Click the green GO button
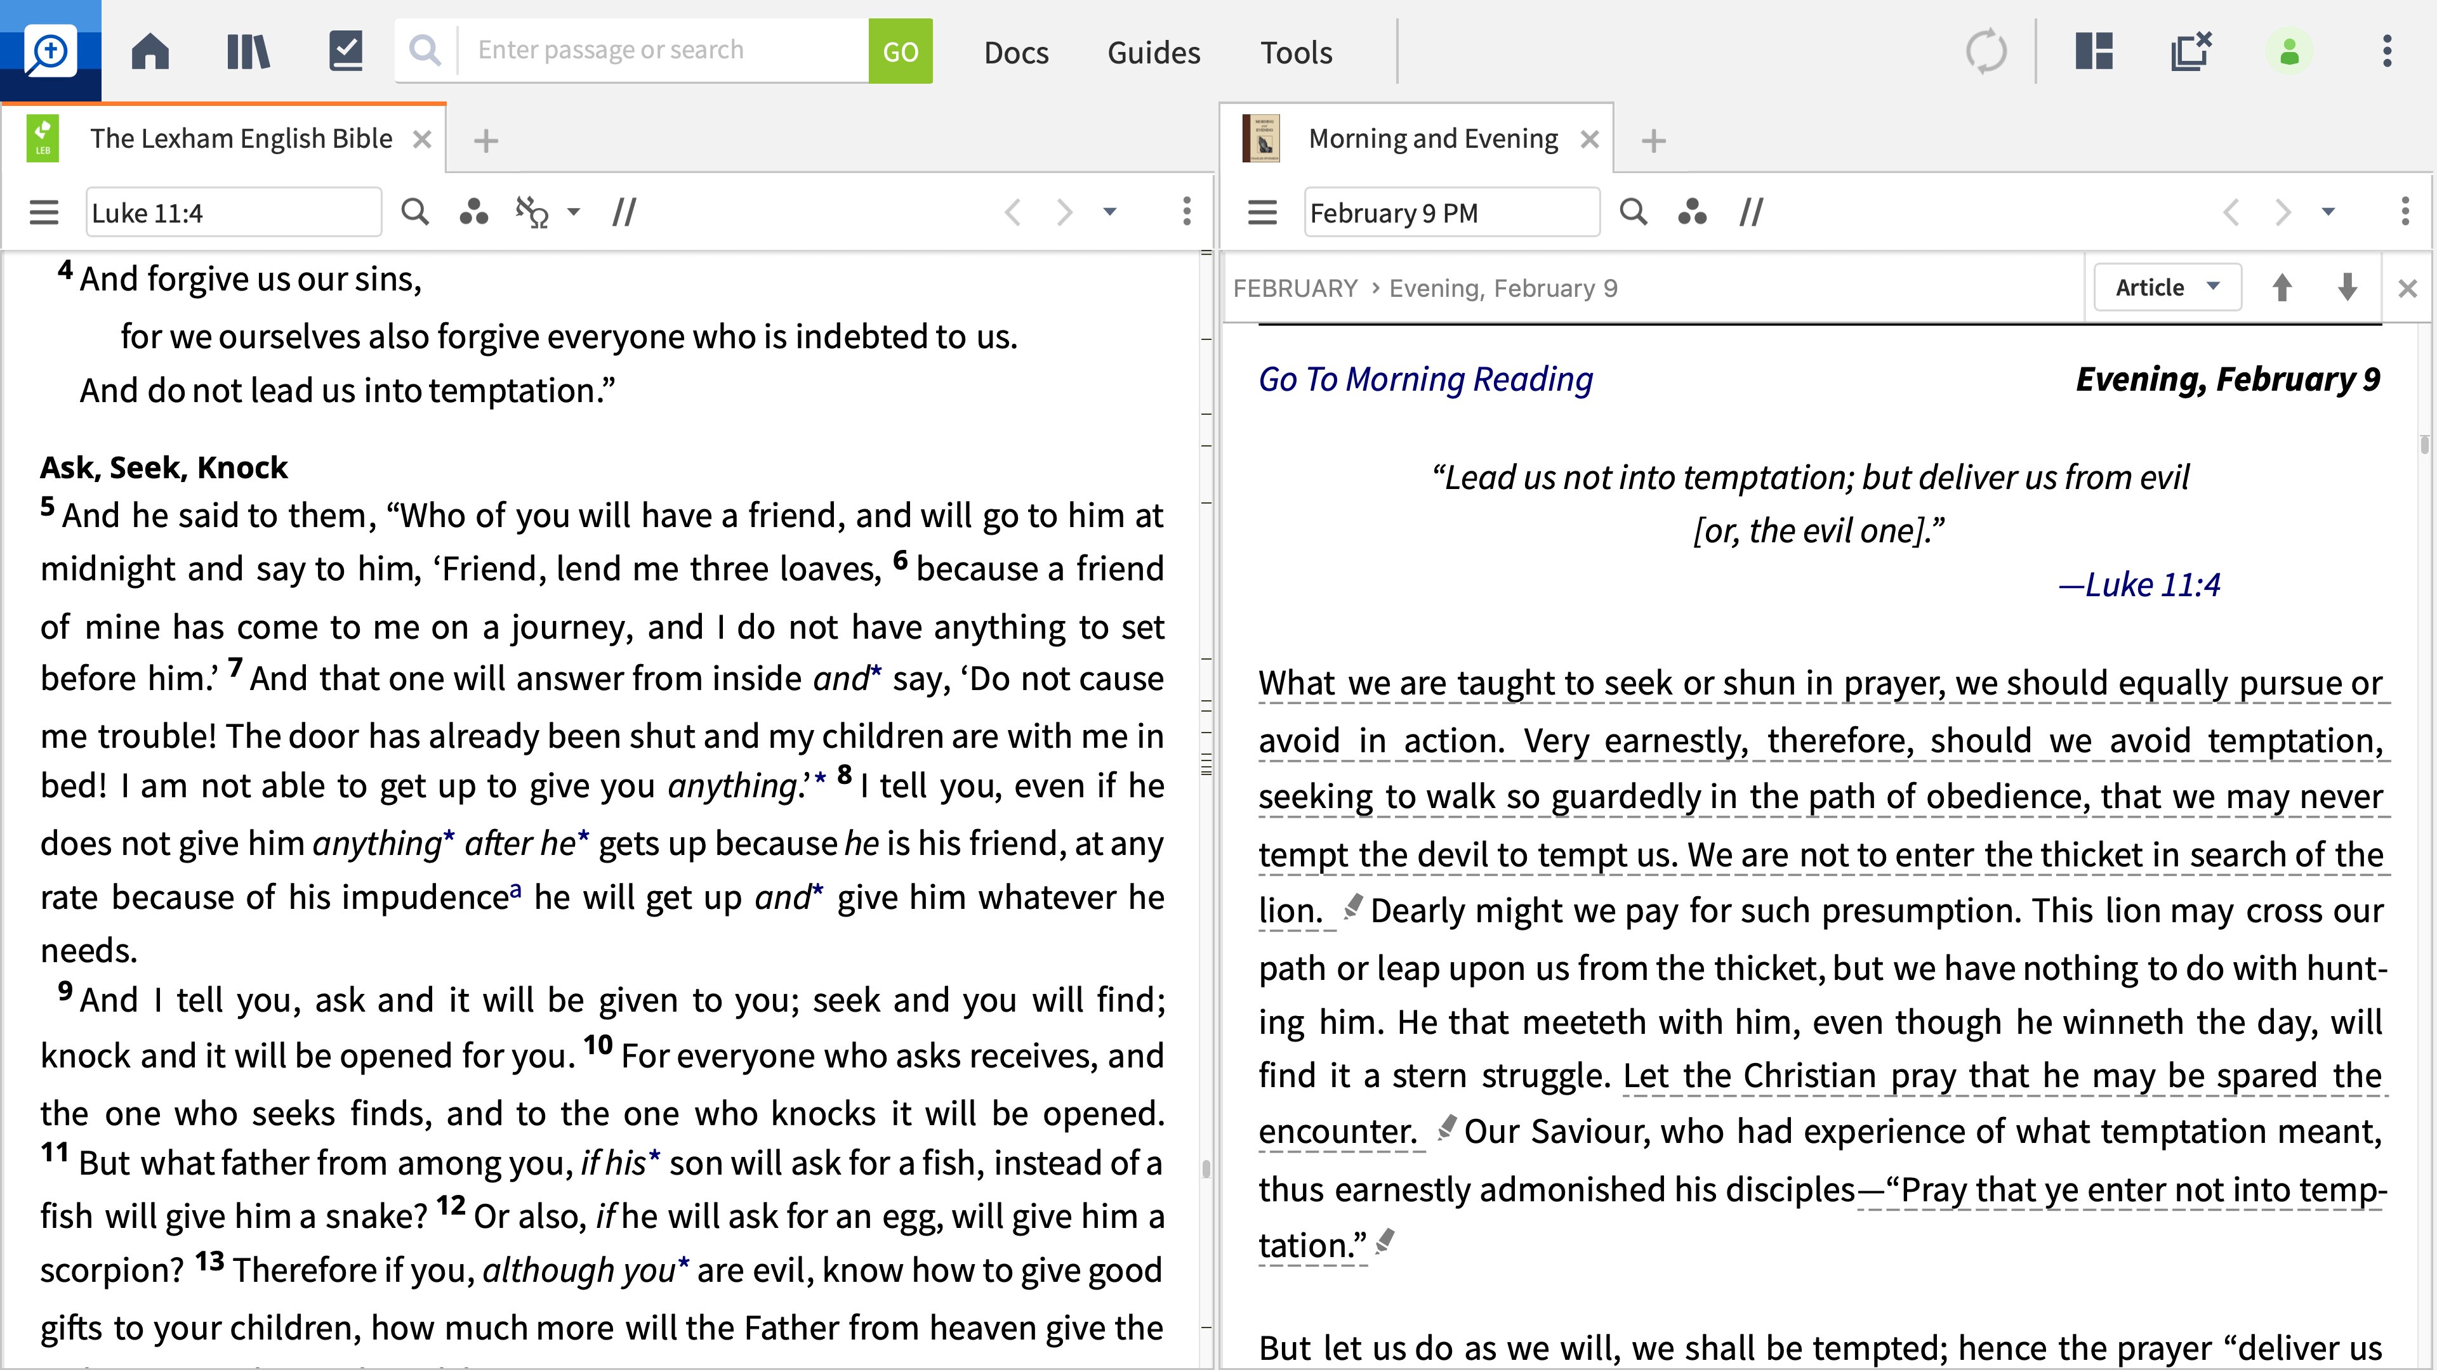2437x1370 pixels. coord(900,51)
